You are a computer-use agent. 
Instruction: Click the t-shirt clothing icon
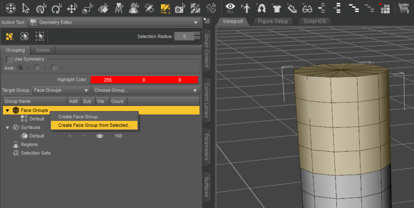tap(277, 8)
